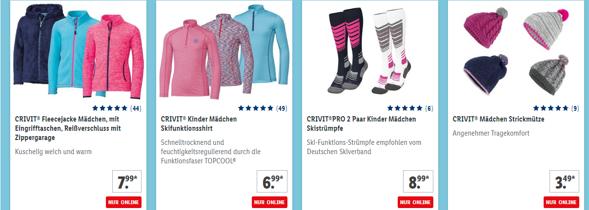Open the 6 reviews count for Skistrümpfe
Image resolution: width=589 pixels, height=210 pixels.
tap(429, 108)
